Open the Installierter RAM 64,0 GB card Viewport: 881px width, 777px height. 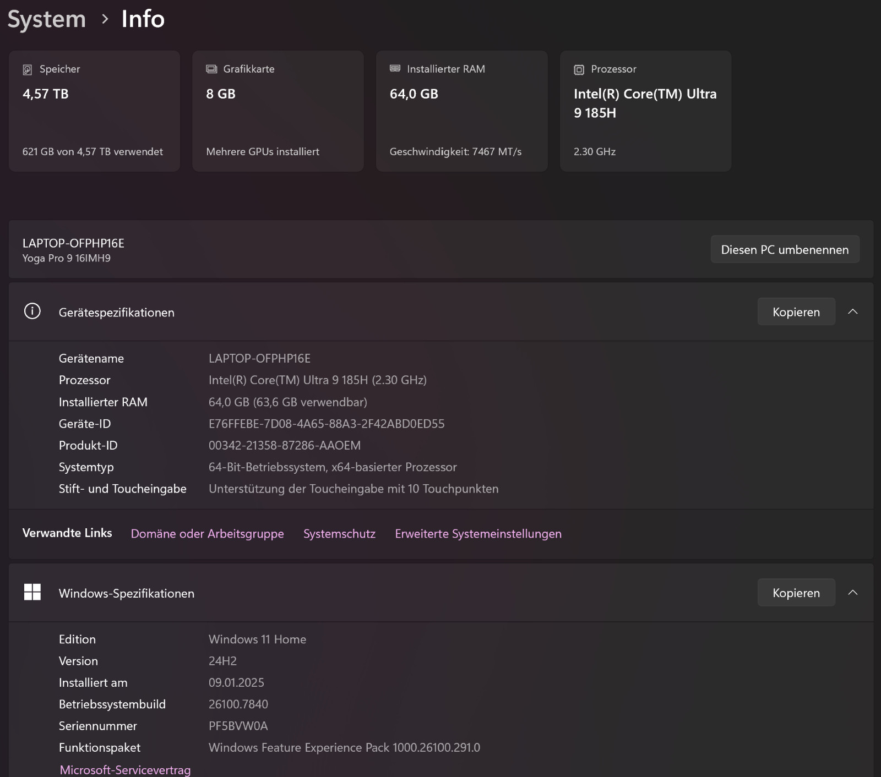(x=461, y=111)
